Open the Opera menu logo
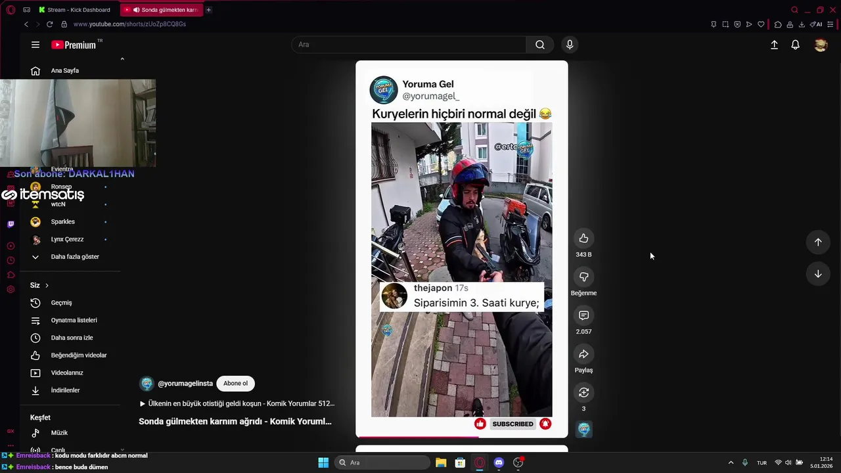Screen dimensions: 841x473 (11, 10)
